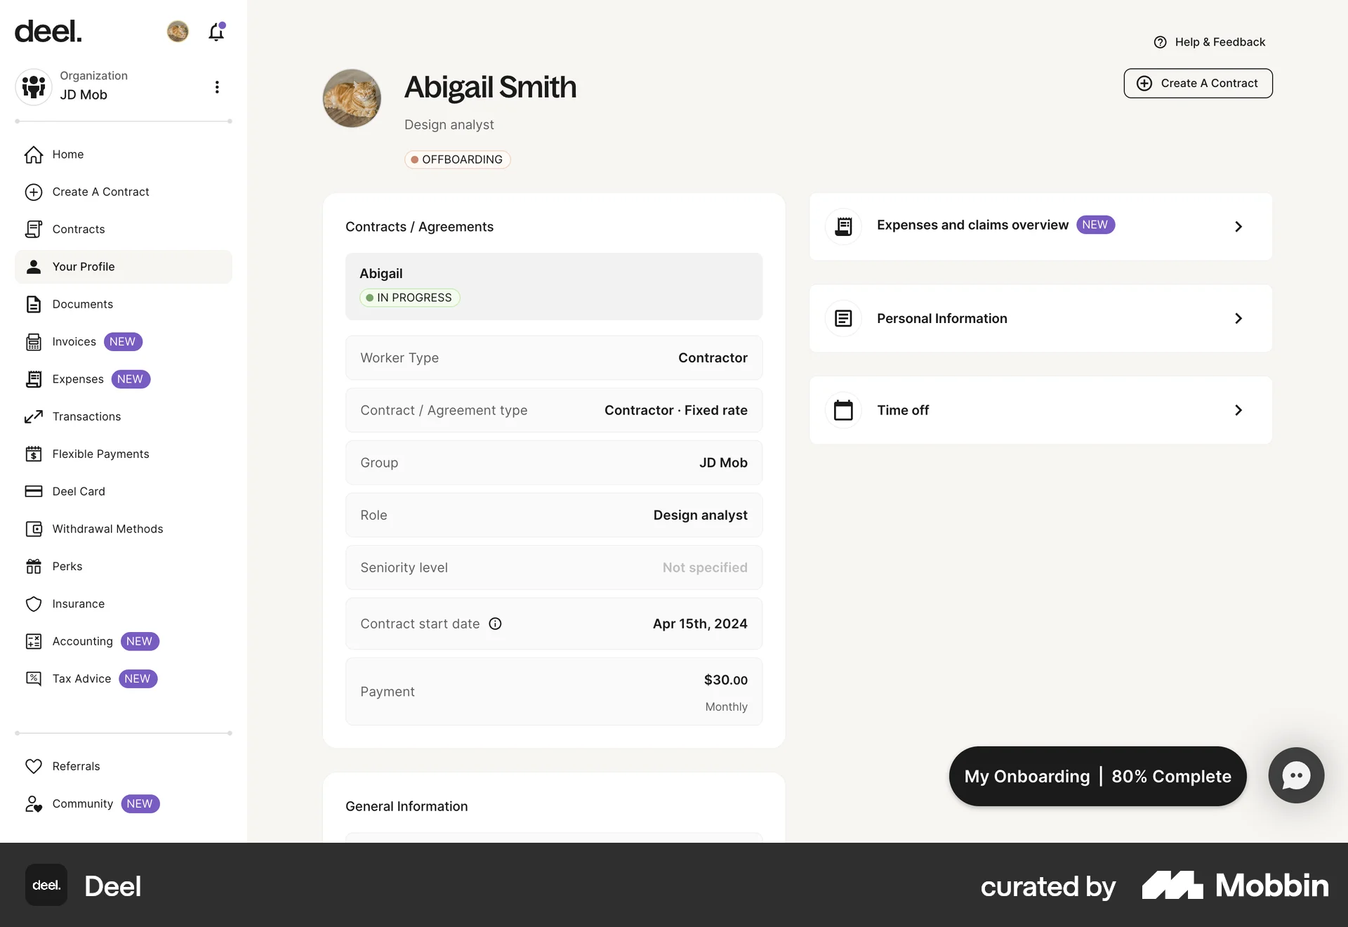The height and width of the screenshot is (927, 1348).
Task: Click the Withdrawal Methods wallet icon
Action: click(34, 529)
